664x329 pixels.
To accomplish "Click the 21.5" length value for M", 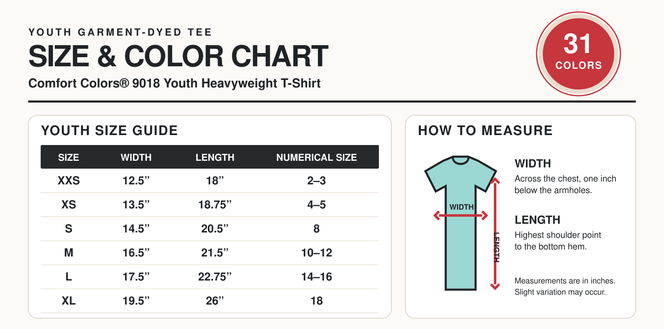I will [x=215, y=253].
